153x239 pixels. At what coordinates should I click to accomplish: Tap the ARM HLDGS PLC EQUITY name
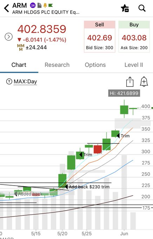[46, 12]
